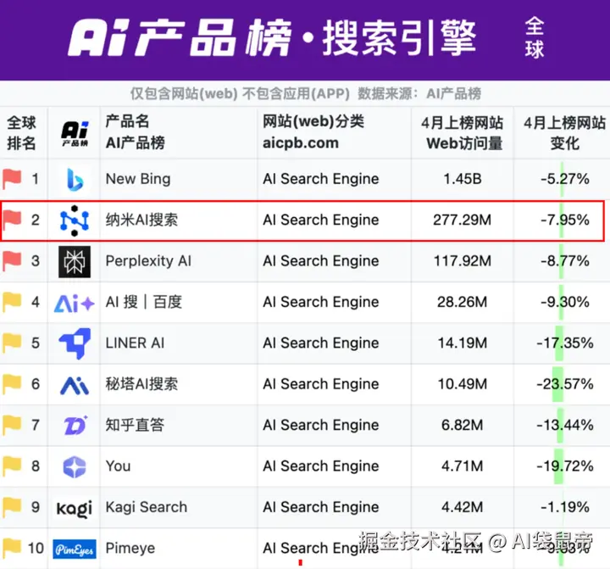The height and width of the screenshot is (569, 610).
Task: Click the New Bing logo icon
Action: click(75, 180)
